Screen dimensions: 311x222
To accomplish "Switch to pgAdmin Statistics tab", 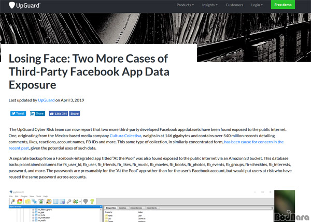I will point(122,208).
